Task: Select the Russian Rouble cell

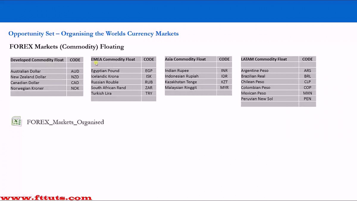Action: coord(116,82)
